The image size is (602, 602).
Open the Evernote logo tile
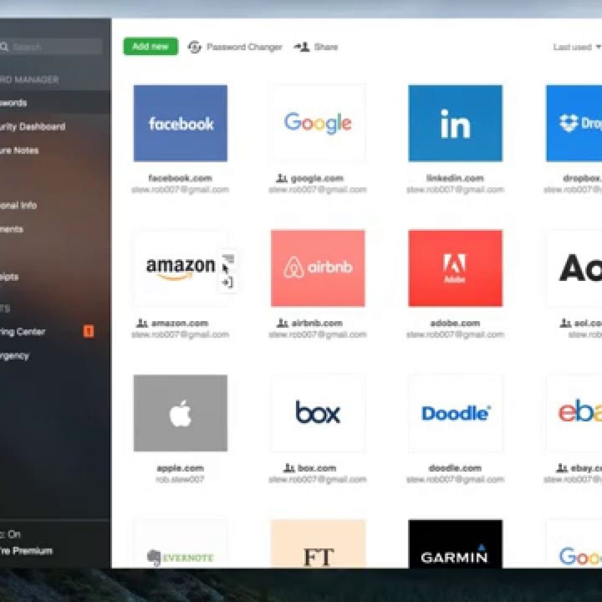click(x=181, y=544)
